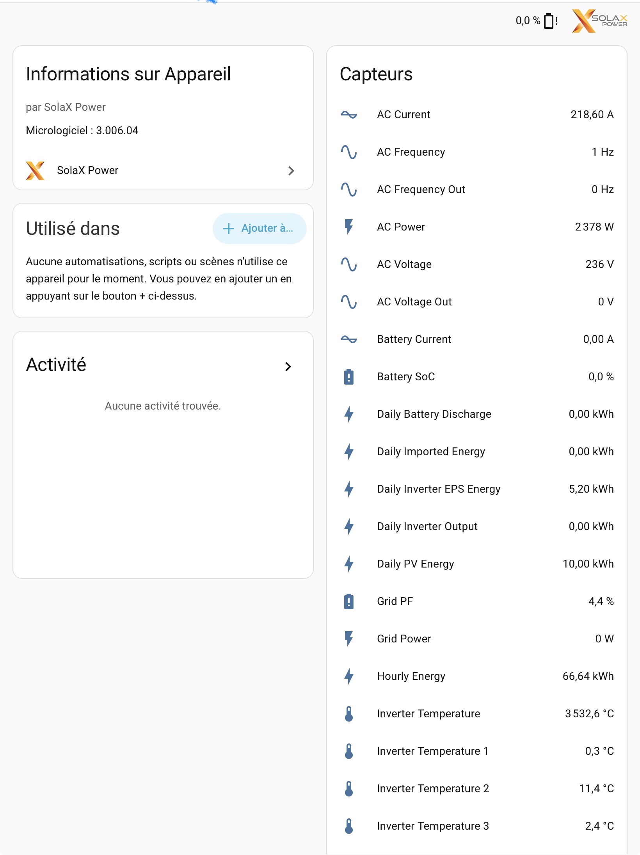The image size is (640, 855).
Task: Click the Grid PF battery alert icon
Action: tap(349, 601)
